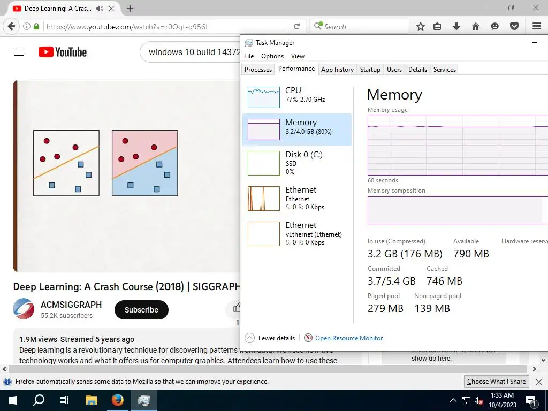The height and width of the screenshot is (411, 548).
Task: Subscribe to the ACMSIGGRAPH channel
Action: click(141, 310)
